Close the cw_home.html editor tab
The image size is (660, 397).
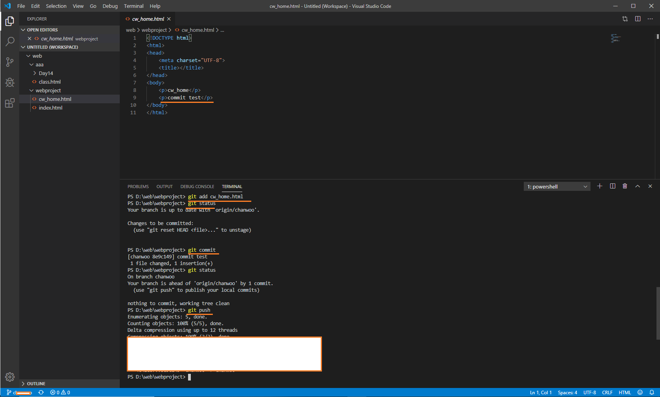[x=169, y=19]
